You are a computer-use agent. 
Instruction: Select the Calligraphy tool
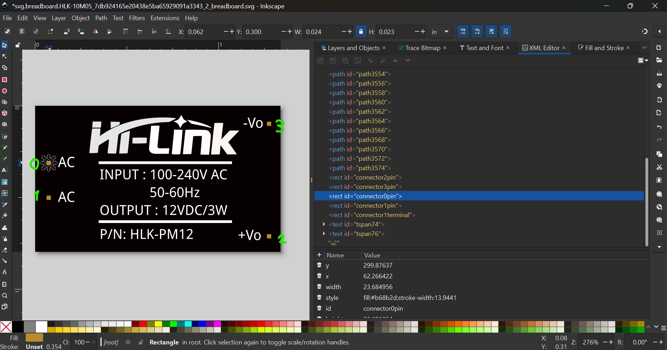point(5,159)
